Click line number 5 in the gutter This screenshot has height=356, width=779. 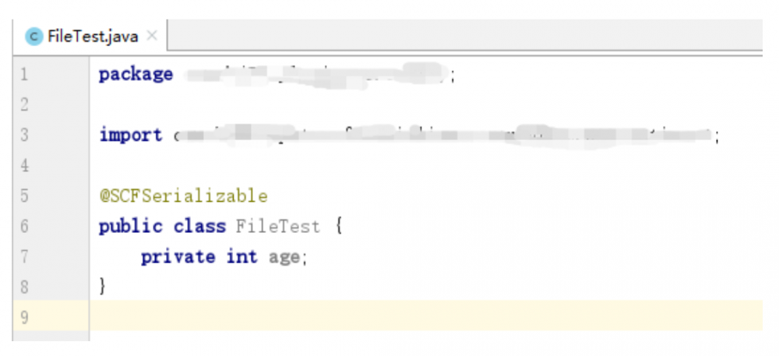tap(24, 196)
